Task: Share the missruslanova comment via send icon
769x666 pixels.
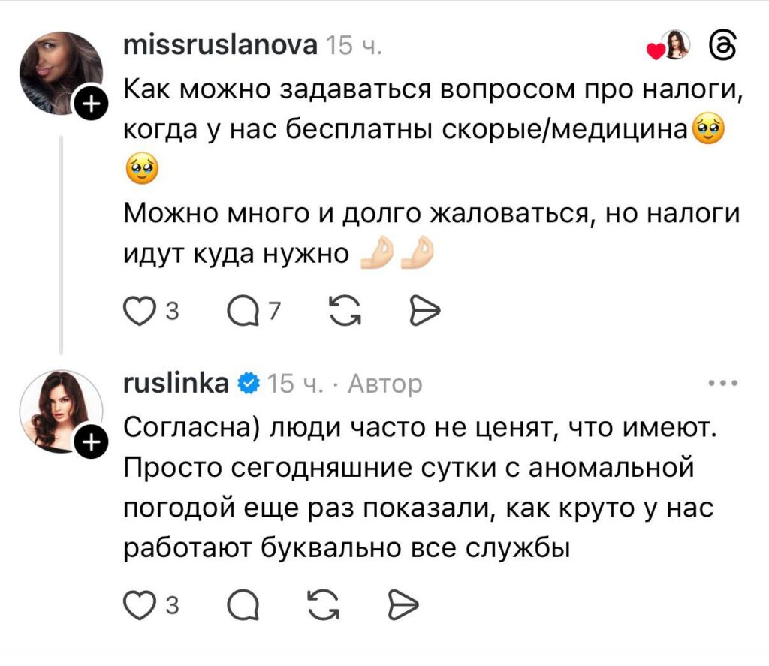Action: click(423, 309)
